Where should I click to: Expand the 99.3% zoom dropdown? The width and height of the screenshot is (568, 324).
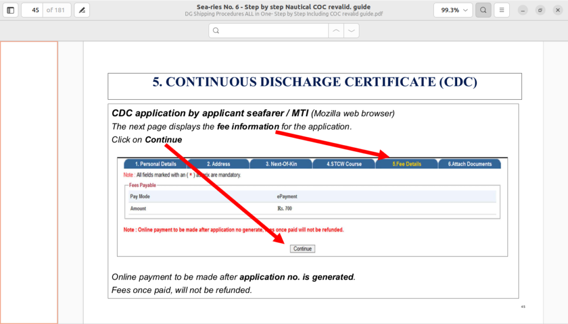(453, 10)
